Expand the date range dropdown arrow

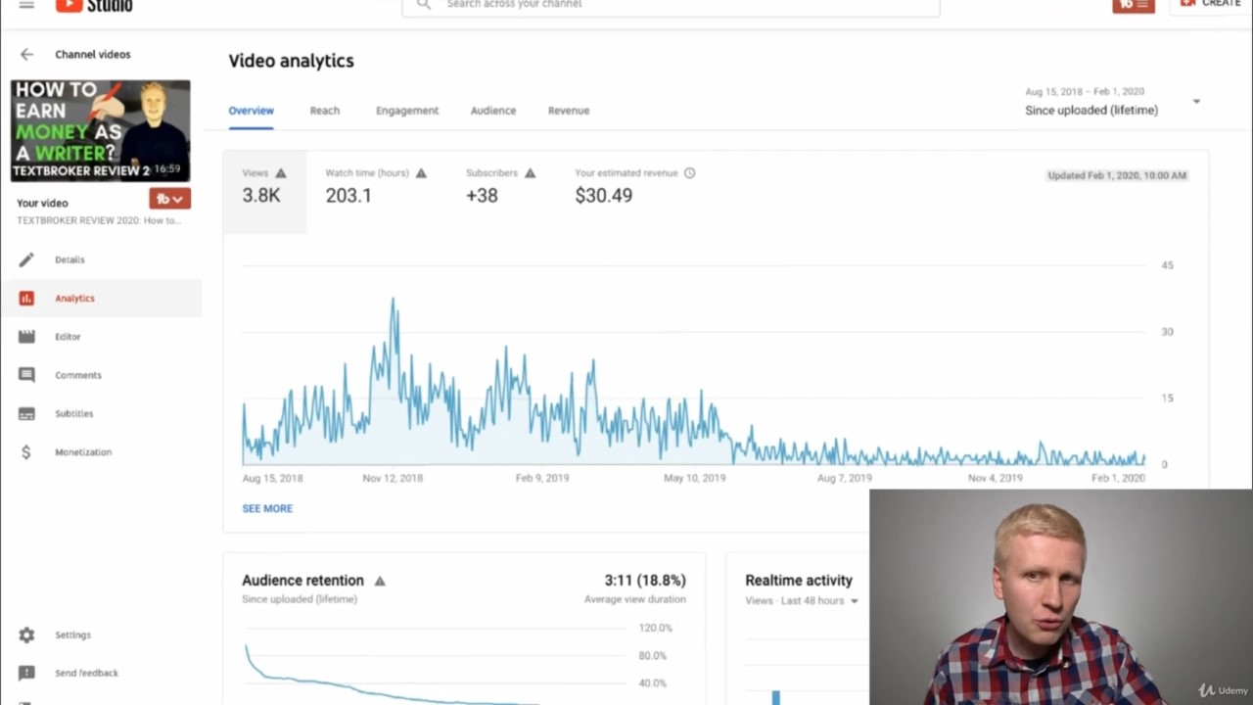(x=1196, y=102)
